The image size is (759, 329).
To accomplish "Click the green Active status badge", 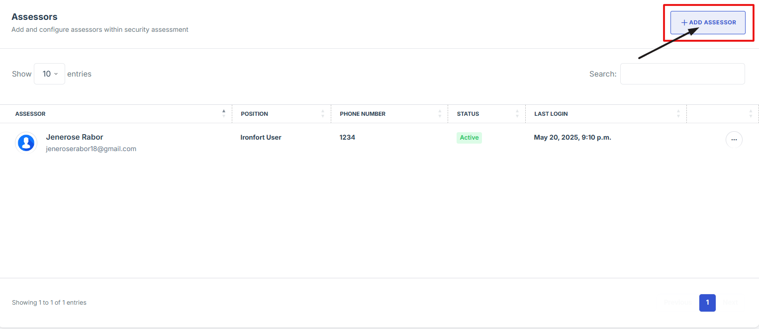I will (x=469, y=138).
